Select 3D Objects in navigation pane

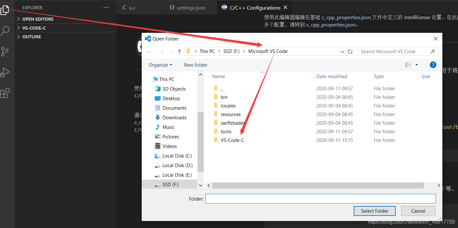click(174, 89)
